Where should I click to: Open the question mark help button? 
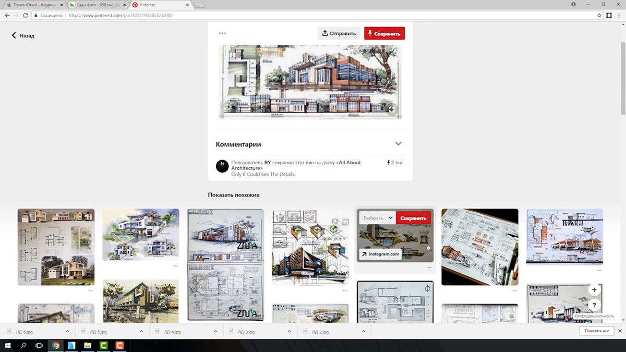pyautogui.click(x=594, y=305)
